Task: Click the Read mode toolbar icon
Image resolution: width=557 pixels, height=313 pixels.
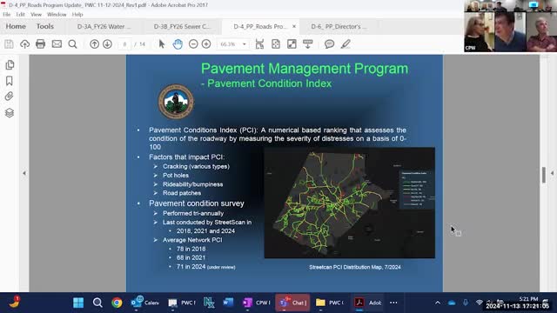Action: tap(307, 44)
